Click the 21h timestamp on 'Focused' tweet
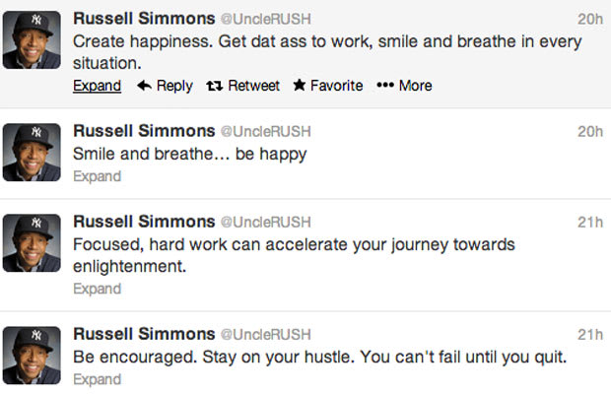Viewport: 611px width, 394px height. [x=590, y=223]
